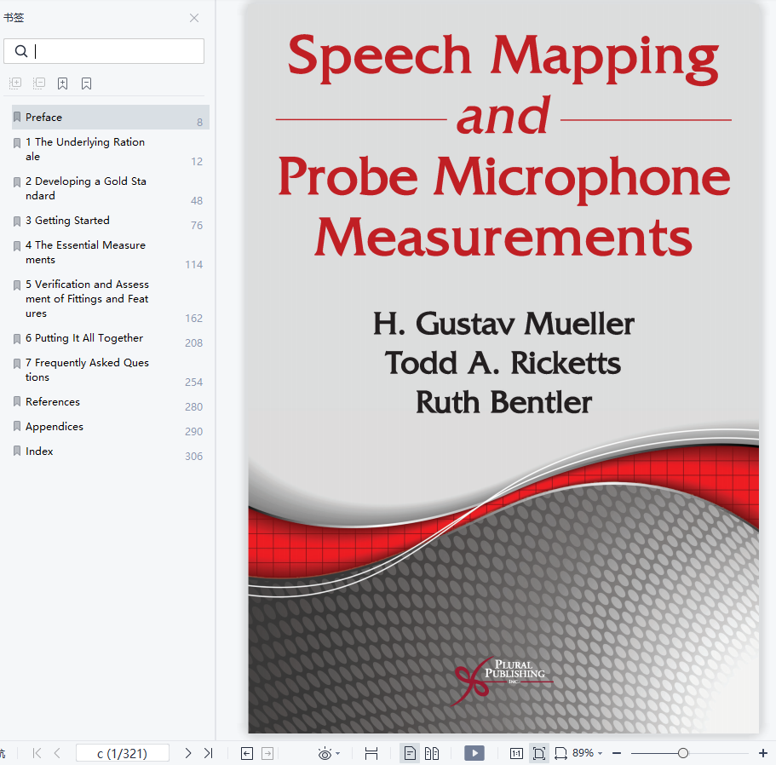Collapse all bookmarks icon
776x765 pixels.
pyautogui.click(x=39, y=83)
